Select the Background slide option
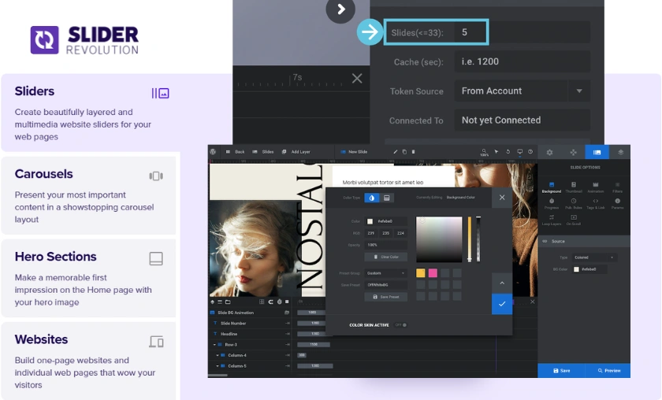Screen dimensions: 662x400 click(552, 187)
